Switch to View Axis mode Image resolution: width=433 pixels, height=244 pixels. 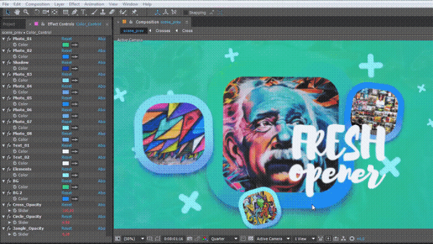[174, 12]
